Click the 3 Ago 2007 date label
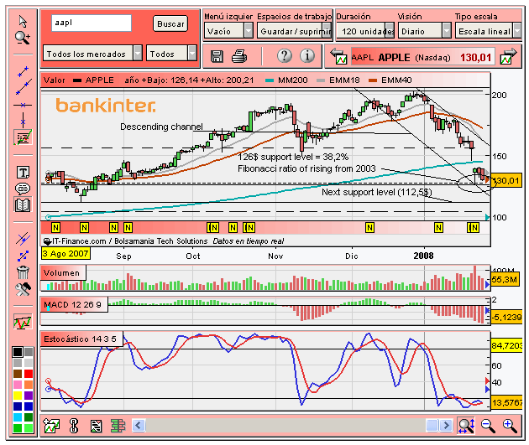The width and height of the screenshot is (529, 445). pos(65,253)
